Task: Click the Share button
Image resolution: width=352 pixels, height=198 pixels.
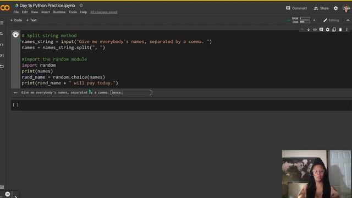Action: click(321, 8)
